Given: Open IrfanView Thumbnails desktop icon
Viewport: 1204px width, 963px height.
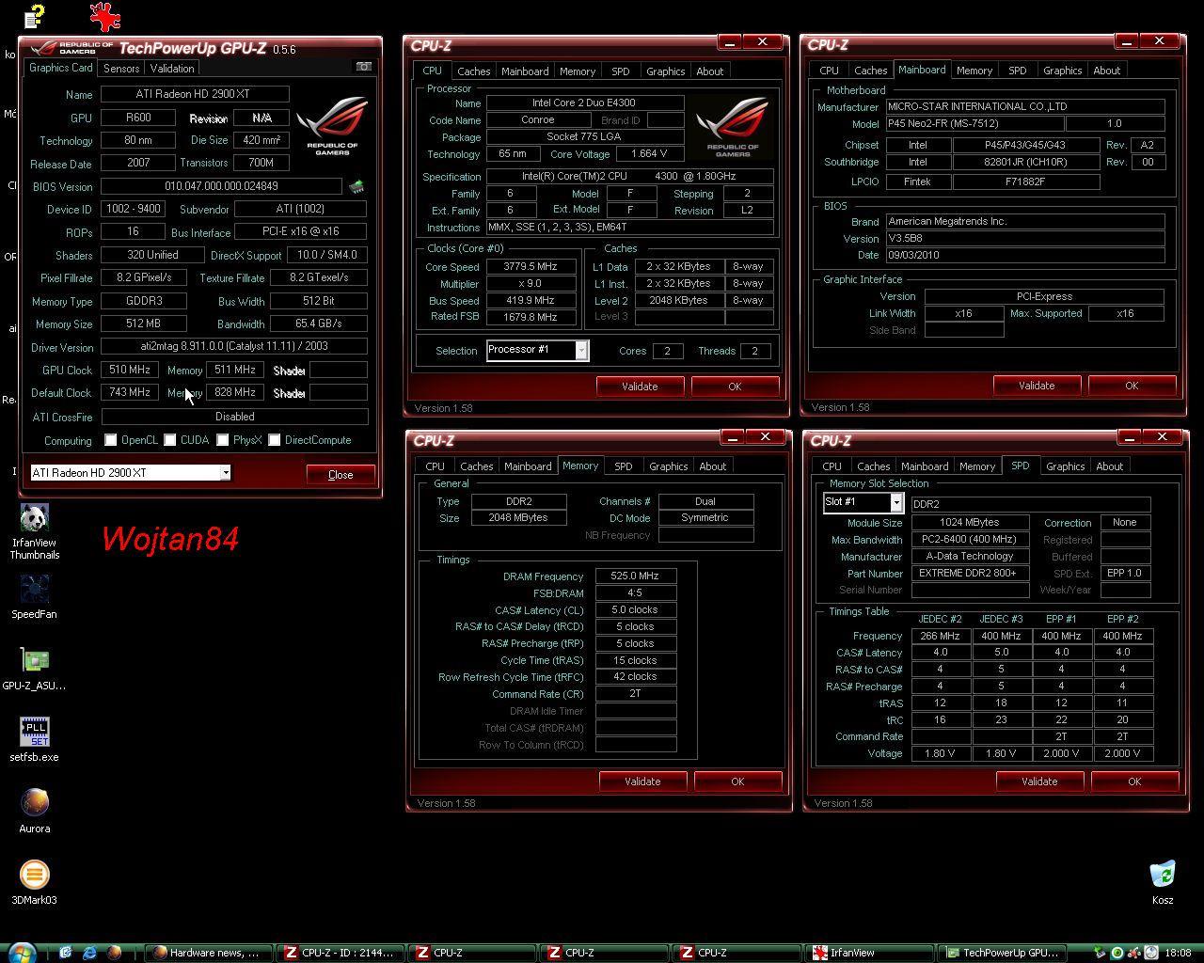Looking at the screenshot, I should tap(34, 531).
